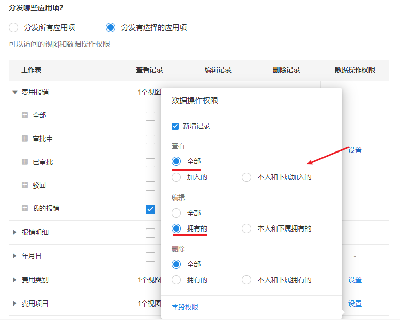The height and width of the screenshot is (320, 400).
Task: Click the grid icon beside 全部 view
Action: pos(24,115)
